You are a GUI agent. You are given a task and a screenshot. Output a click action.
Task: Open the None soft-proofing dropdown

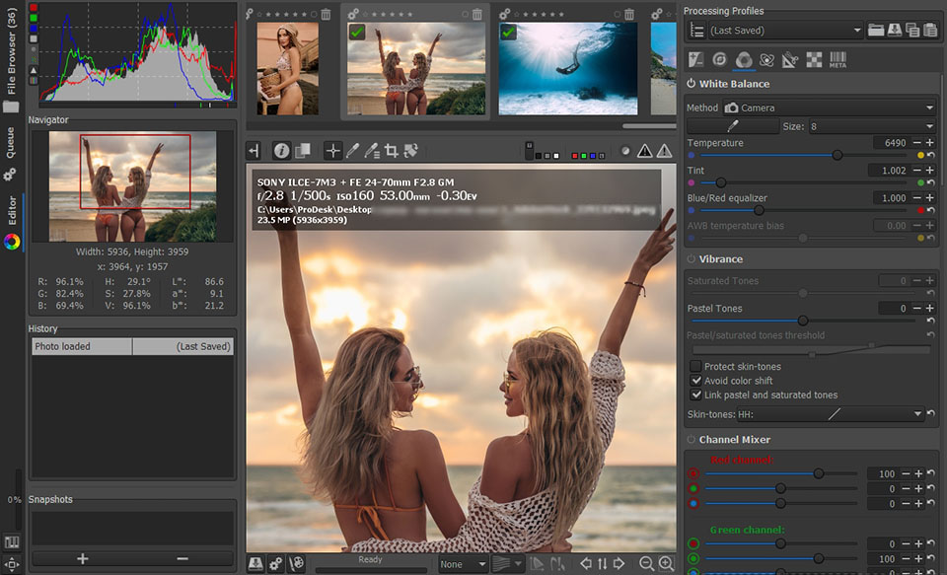tap(463, 564)
